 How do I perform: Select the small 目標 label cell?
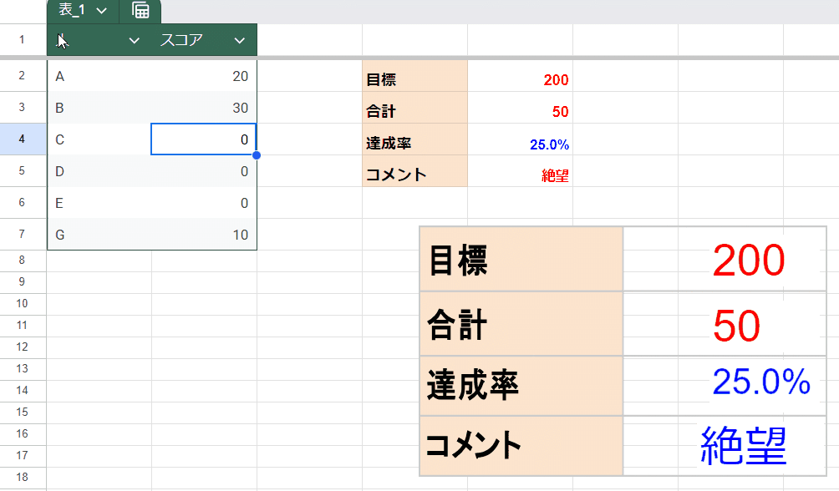click(414, 76)
